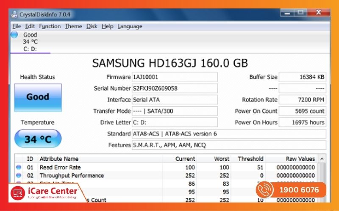The height and width of the screenshot is (211, 339).
Task: Click the Rotation Rate value 7200 RPM
Action: point(303,100)
